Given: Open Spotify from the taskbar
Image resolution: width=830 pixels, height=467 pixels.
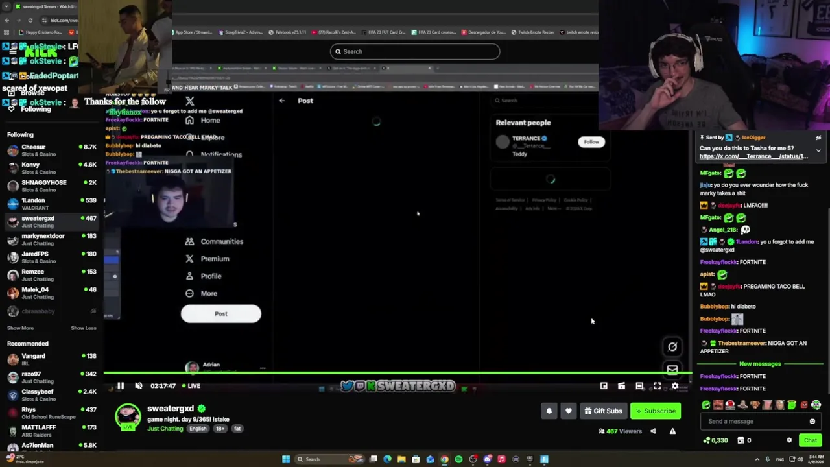Looking at the screenshot, I should point(458,459).
